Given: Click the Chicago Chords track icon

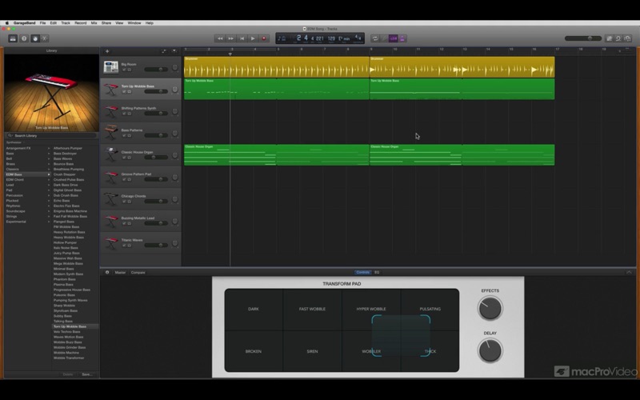Looking at the screenshot, I should point(110,198).
